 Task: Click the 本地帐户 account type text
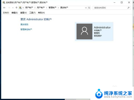tap(98, 30)
